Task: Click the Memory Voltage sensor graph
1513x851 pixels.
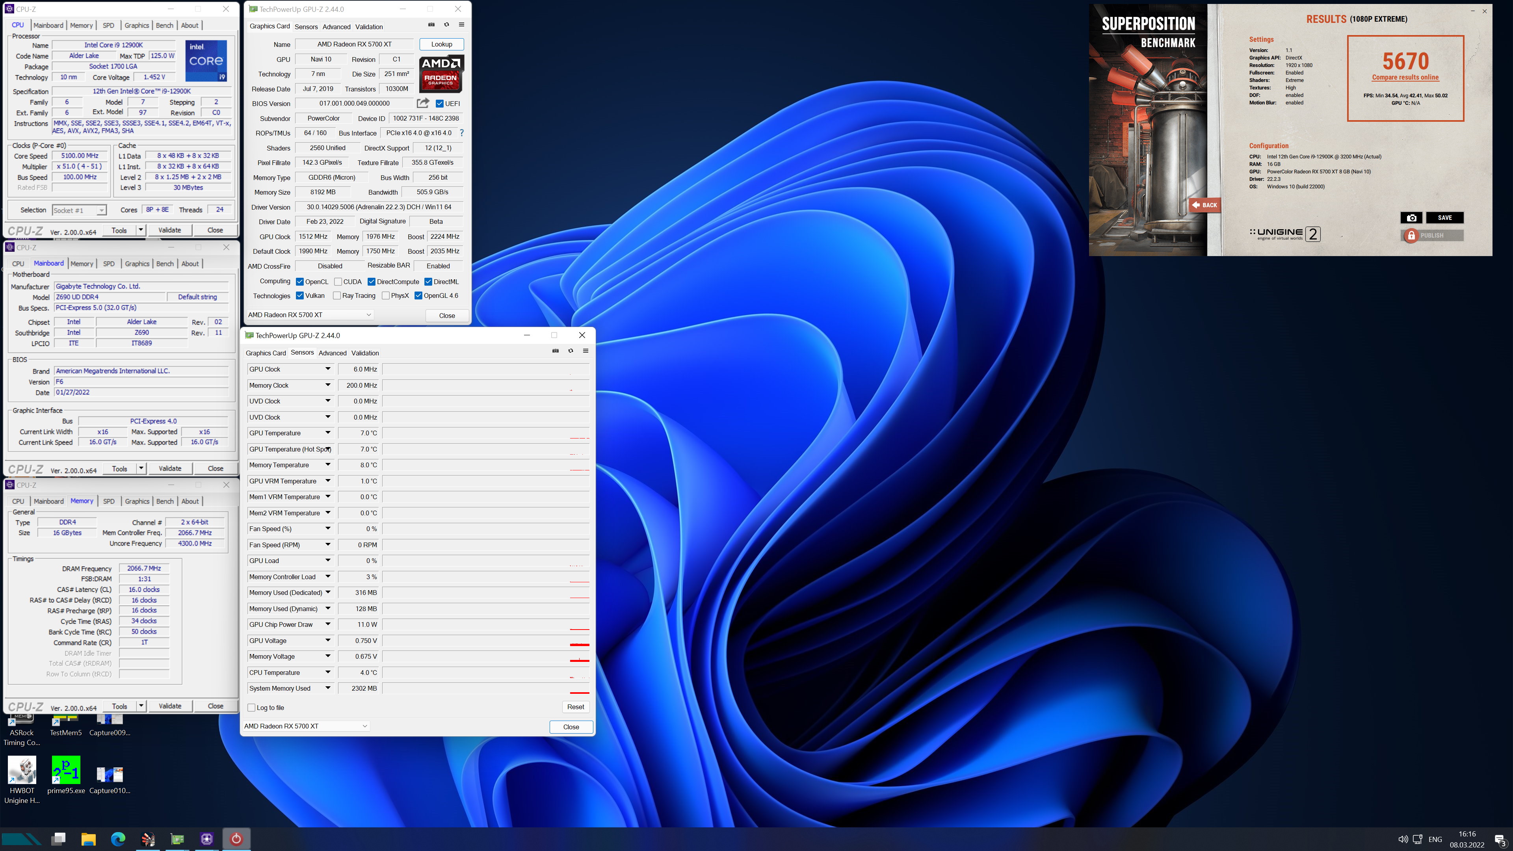Action: click(x=486, y=657)
